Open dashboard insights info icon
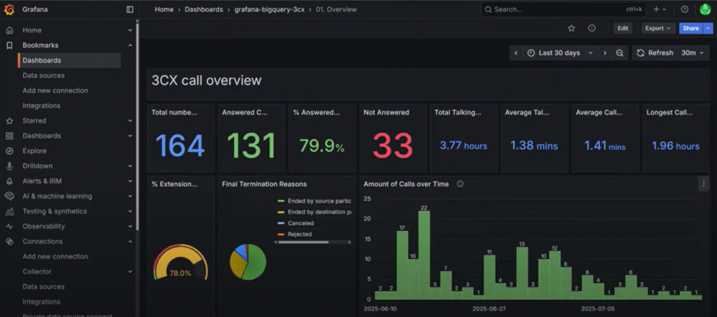The height and width of the screenshot is (317, 717). pos(592,28)
